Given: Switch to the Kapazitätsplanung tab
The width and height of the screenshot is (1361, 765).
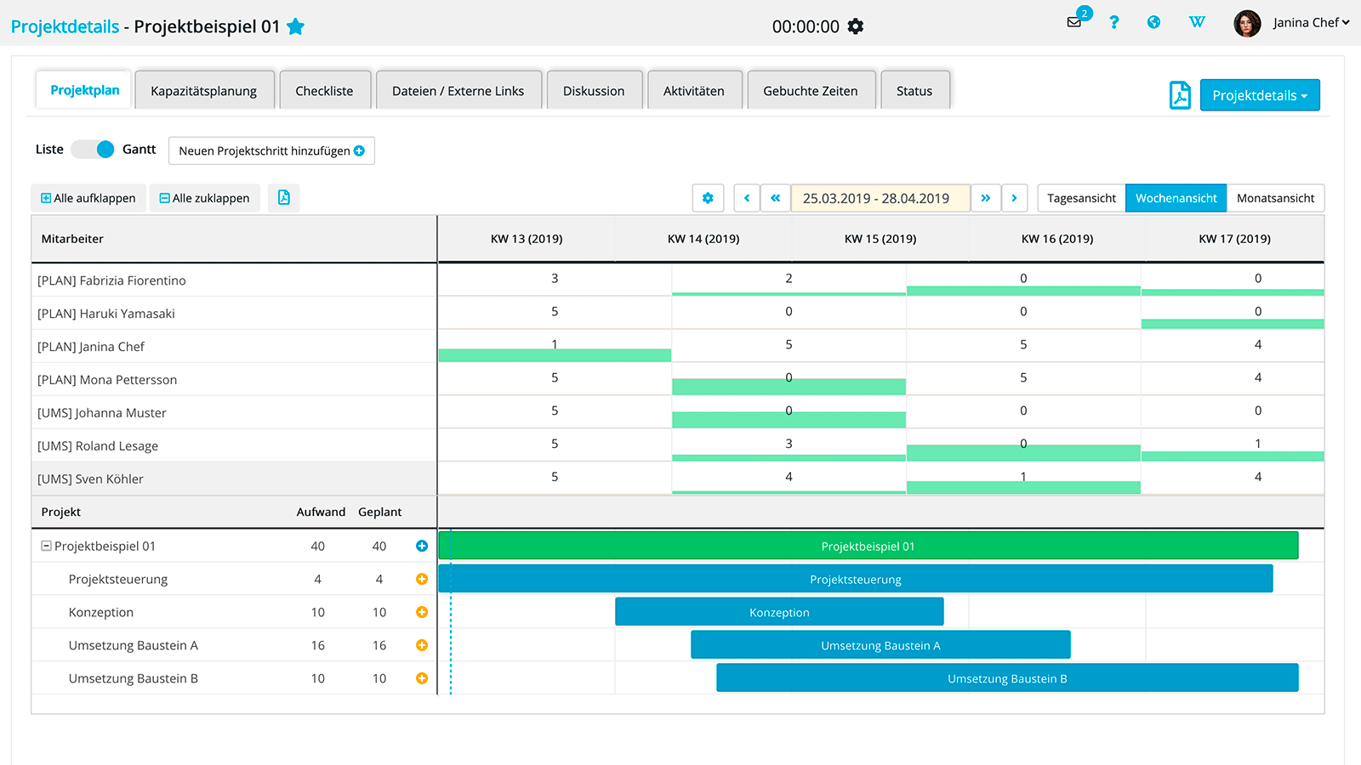Looking at the screenshot, I should 204,89.
